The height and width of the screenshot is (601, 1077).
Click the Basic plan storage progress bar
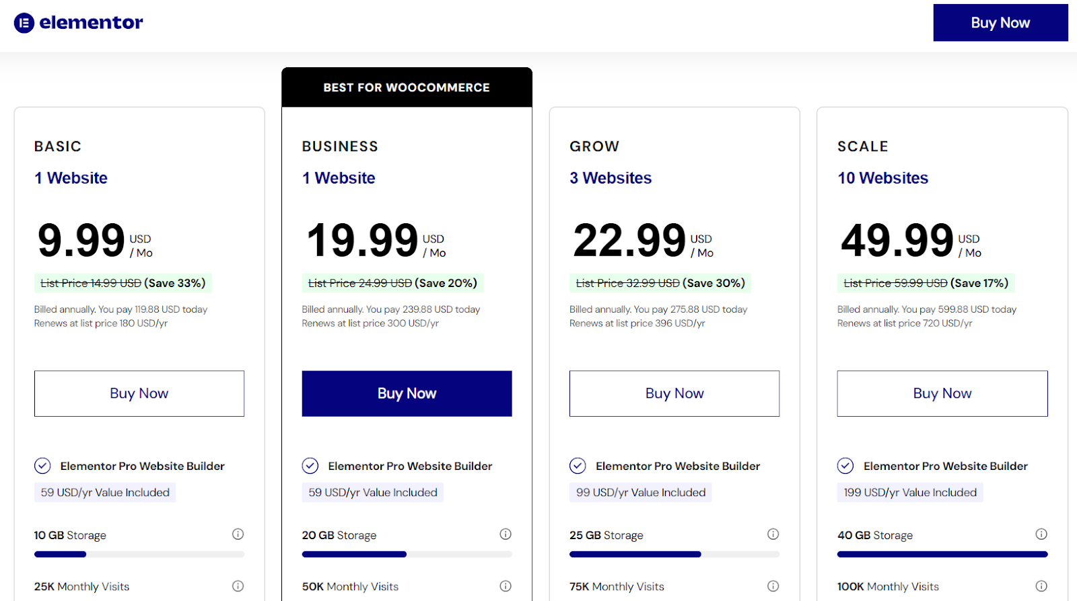tap(139, 555)
